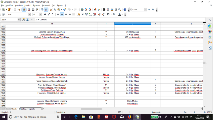Open Find and Replace binoculars

(104, 10)
